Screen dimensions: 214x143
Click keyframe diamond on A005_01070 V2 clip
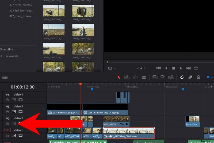pyautogui.click(x=127, y=124)
